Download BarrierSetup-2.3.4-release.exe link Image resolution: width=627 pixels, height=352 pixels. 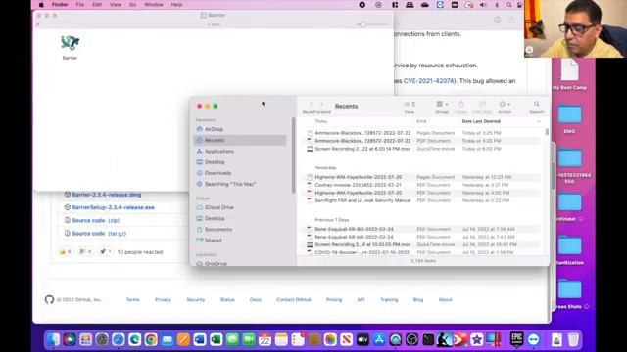(x=114, y=207)
